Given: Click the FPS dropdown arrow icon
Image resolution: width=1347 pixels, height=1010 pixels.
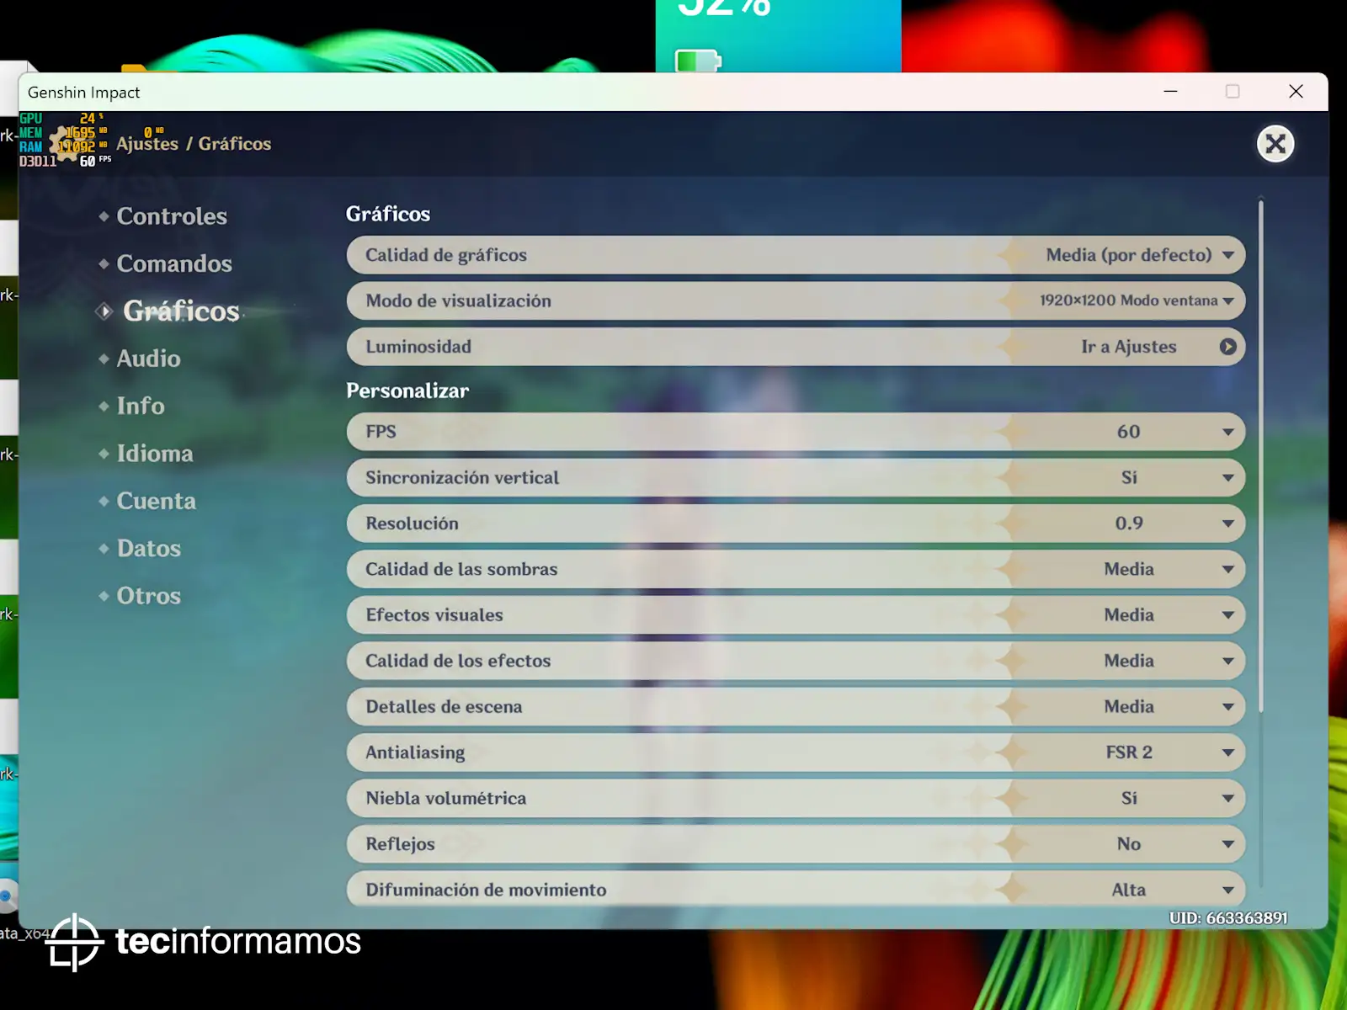Looking at the screenshot, I should 1227,432.
